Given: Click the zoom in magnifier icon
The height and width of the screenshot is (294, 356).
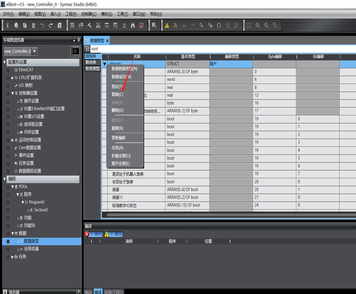Looking at the screenshot, I should coord(258,25).
